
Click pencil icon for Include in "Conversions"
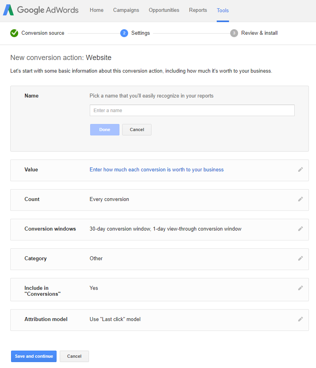pos(301,288)
